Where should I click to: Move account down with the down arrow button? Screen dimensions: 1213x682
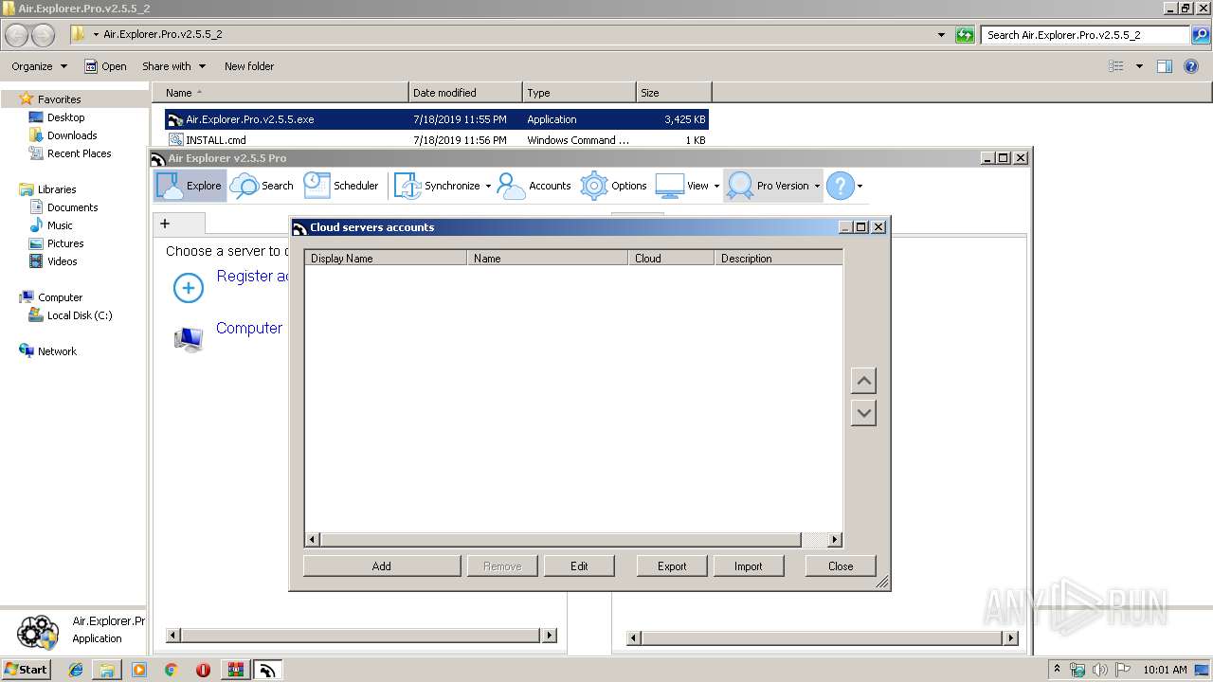(863, 413)
